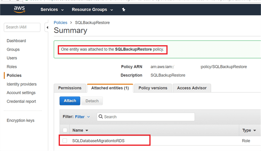
Task: Open the SQLDatabaseMigrationtoRDS role entry
Action: tap(98, 141)
